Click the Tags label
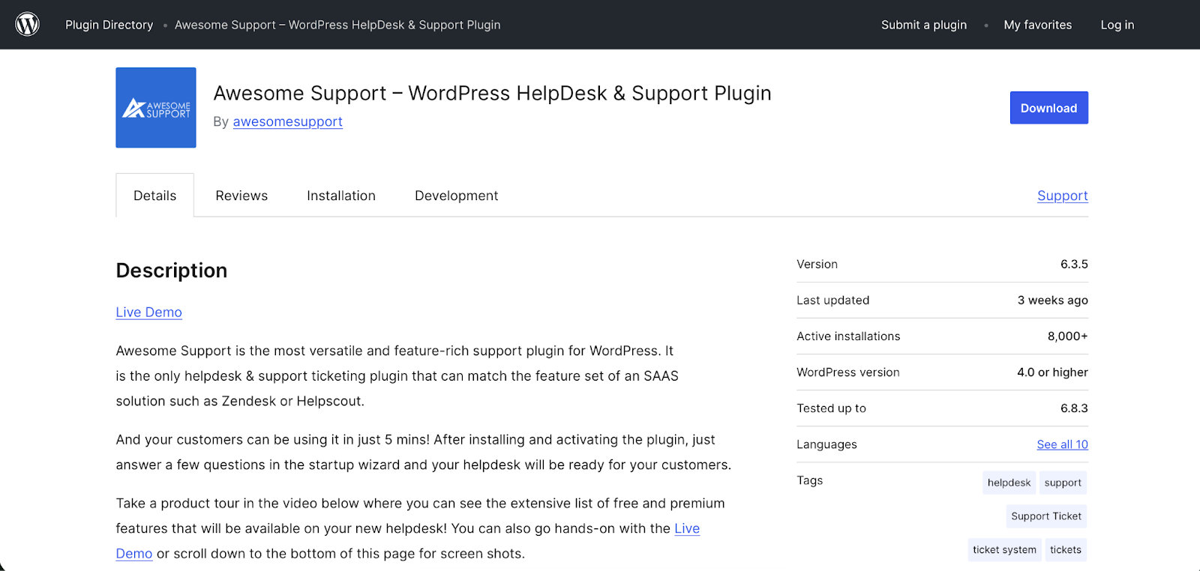This screenshot has height=571, width=1200. point(809,480)
